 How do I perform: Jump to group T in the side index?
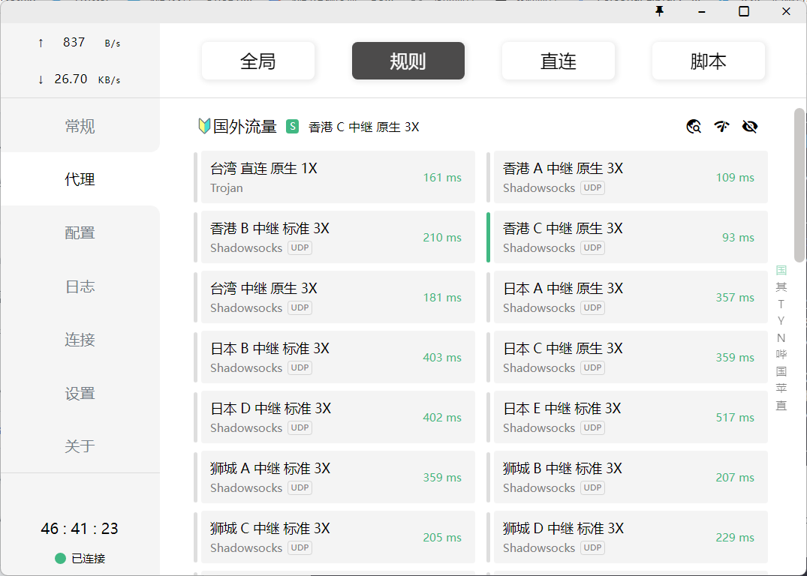point(781,304)
